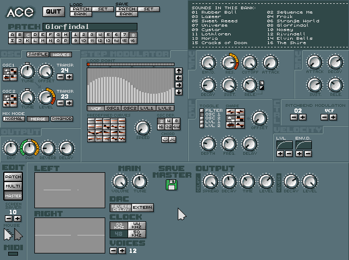Image resolution: width=349 pixels, height=260 pixels.
Task: Click the VCF cutoff knob
Action: (250, 62)
